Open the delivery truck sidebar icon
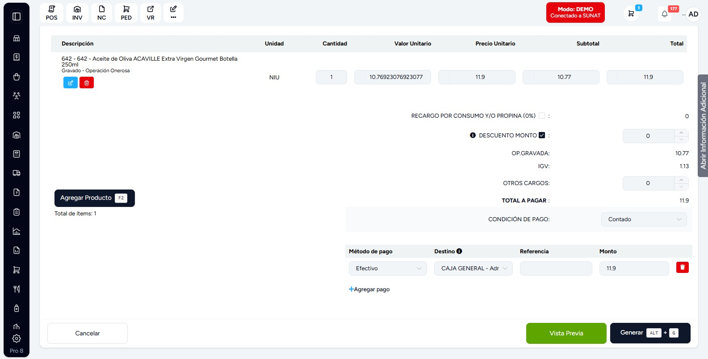 tap(17, 173)
